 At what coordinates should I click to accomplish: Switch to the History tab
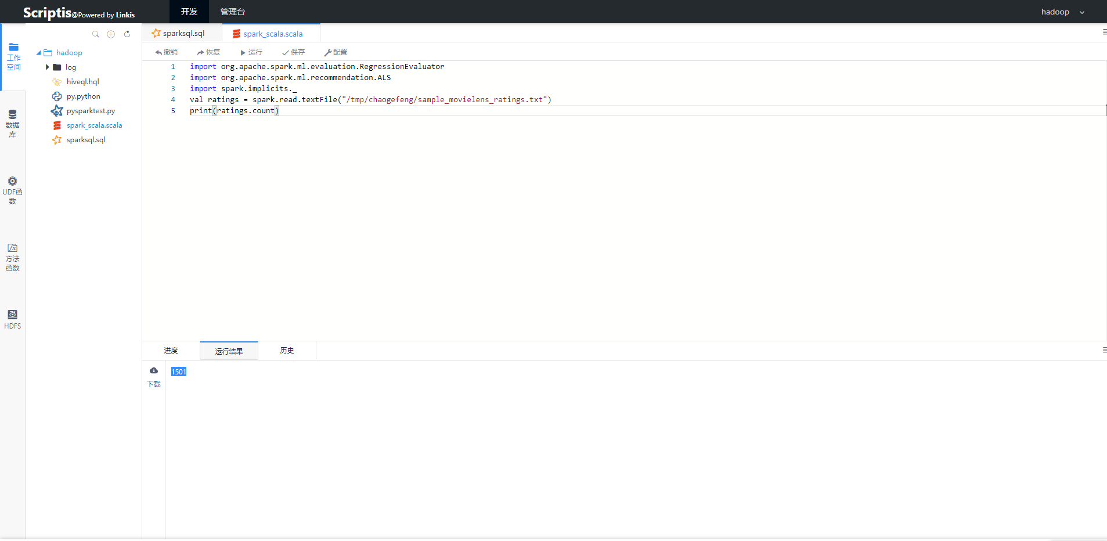[x=287, y=351]
